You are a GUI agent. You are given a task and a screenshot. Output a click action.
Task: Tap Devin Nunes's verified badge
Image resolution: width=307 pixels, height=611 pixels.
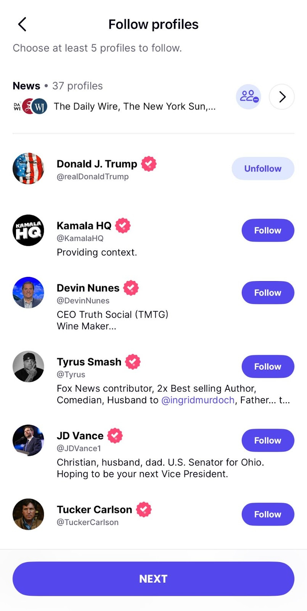click(131, 288)
